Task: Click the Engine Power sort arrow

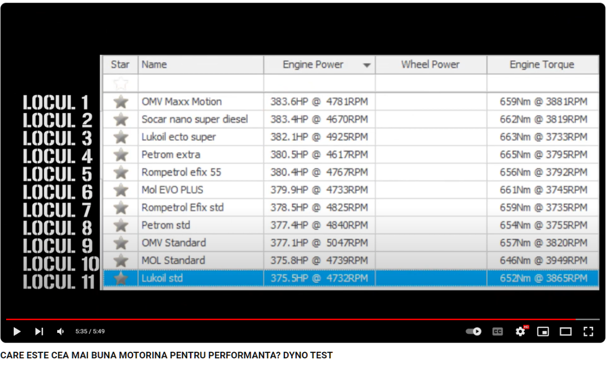Action: point(367,65)
